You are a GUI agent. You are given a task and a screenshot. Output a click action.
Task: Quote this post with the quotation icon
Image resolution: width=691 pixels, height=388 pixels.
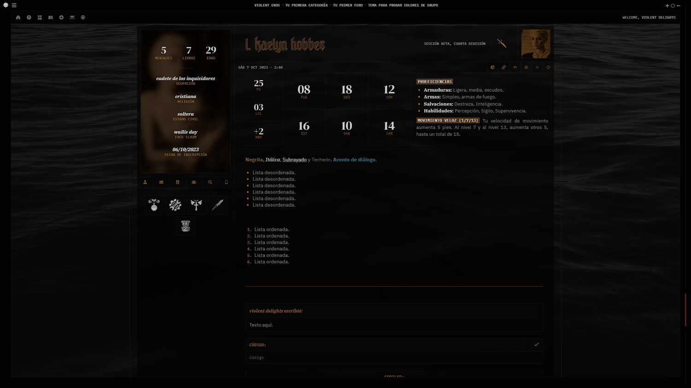click(515, 67)
